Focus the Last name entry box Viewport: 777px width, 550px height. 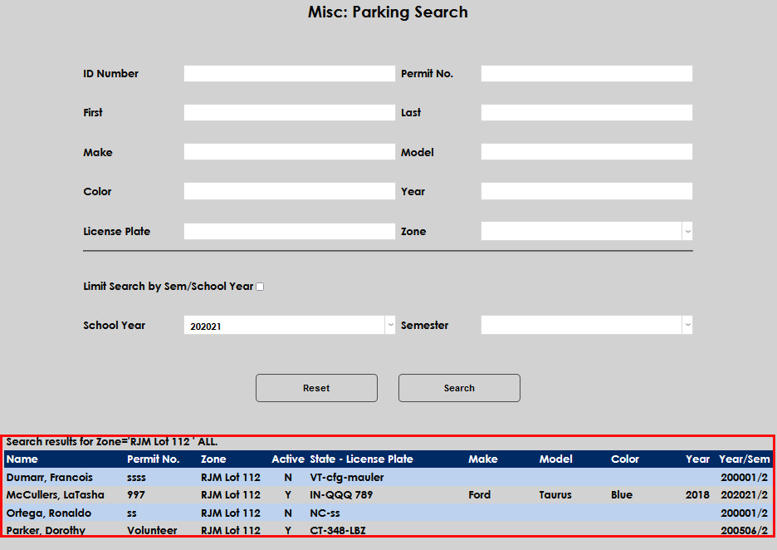point(586,112)
